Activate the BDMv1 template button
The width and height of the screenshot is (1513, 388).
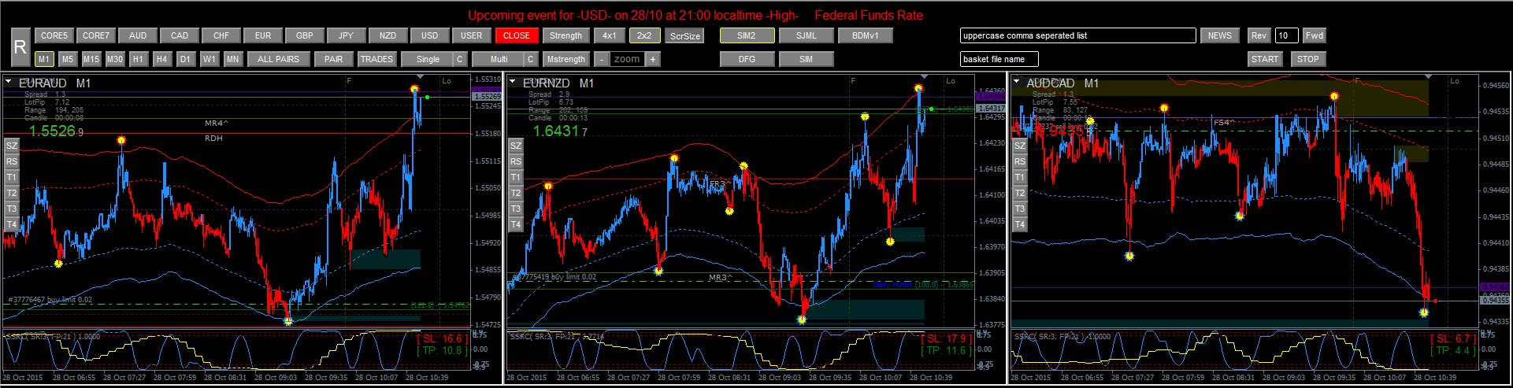point(865,35)
